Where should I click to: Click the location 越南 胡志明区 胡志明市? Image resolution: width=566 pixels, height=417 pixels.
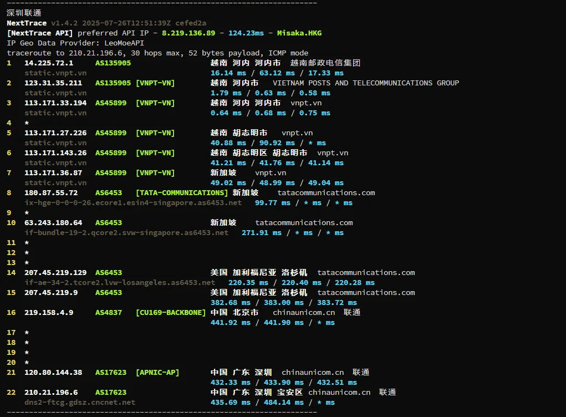click(x=259, y=153)
